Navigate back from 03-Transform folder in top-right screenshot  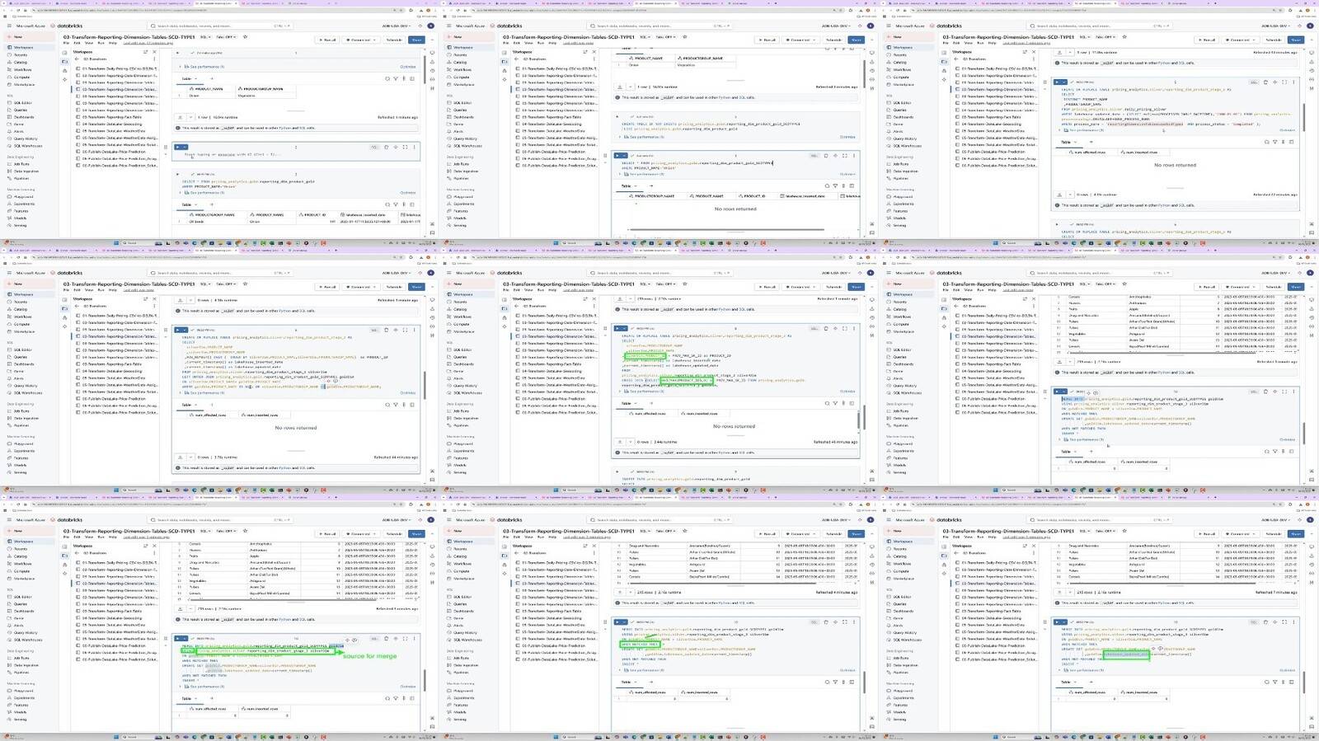coord(957,59)
